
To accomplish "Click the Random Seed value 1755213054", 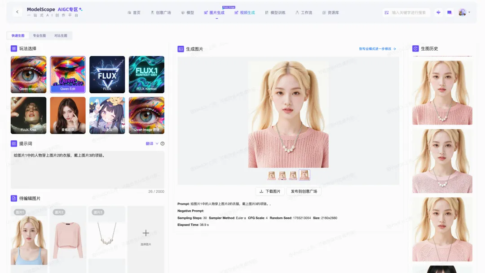I will [x=302, y=218].
